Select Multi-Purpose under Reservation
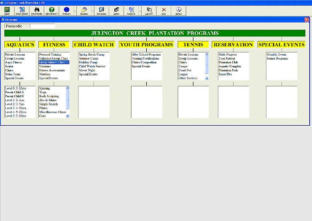Image resolution: width=312 pixels, height=221 pixels. (228, 54)
